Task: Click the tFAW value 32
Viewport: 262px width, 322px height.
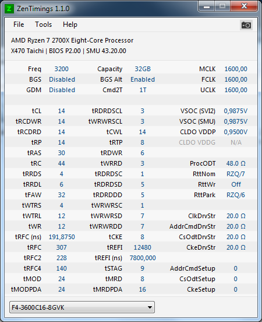Action: point(62,195)
